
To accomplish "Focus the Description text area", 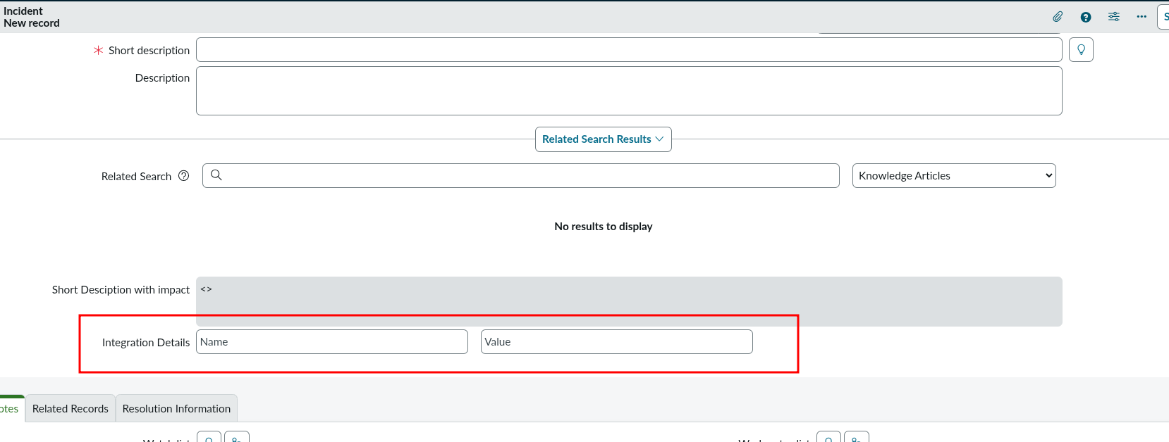I will coord(629,91).
